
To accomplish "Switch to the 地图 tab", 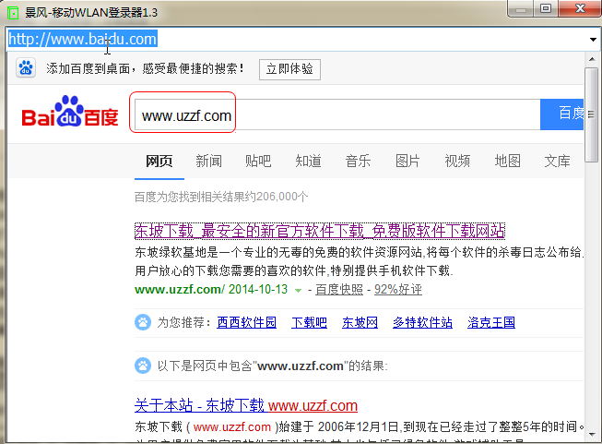I will 508,161.
